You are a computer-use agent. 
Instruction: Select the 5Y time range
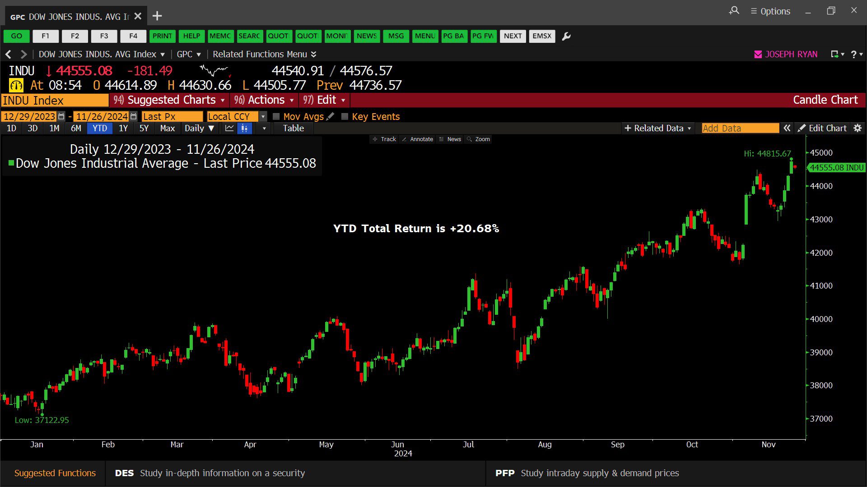(144, 129)
